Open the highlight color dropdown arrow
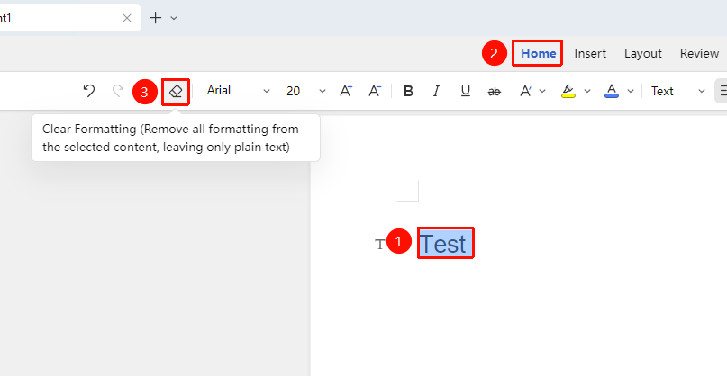Viewport: 727px width, 376px height. point(587,91)
